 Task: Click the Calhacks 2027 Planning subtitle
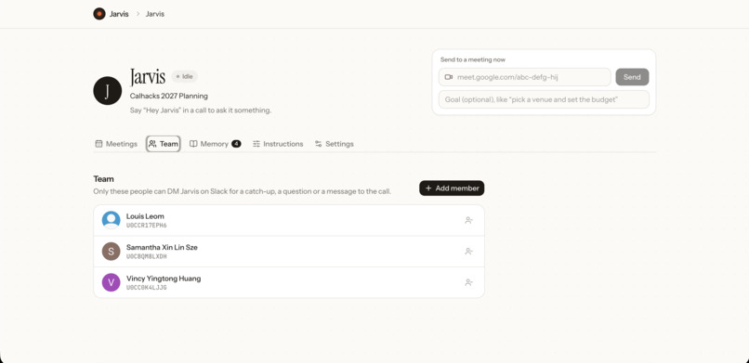pyautogui.click(x=168, y=96)
